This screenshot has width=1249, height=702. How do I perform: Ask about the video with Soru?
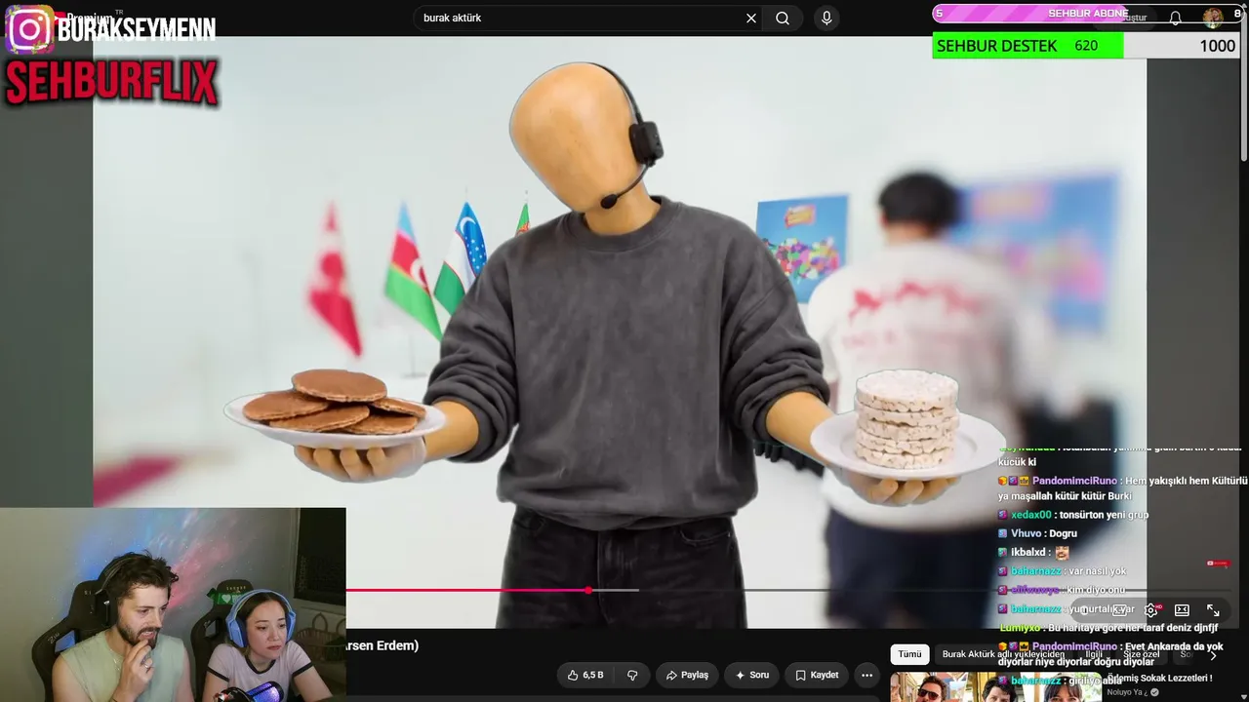click(x=752, y=675)
